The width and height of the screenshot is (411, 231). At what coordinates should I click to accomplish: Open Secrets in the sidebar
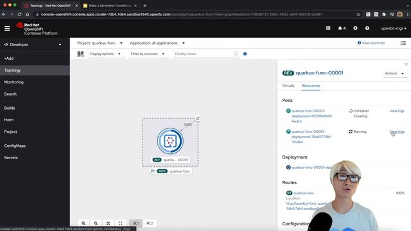[x=35, y=157]
